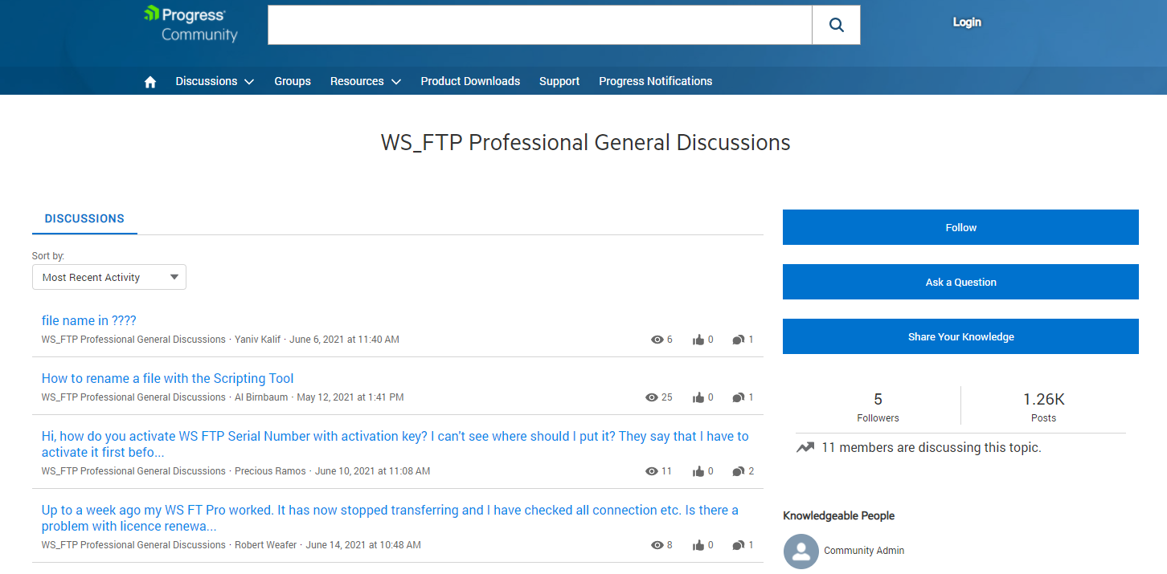Open 'How to rename a file with the Scripting Tool'
The image size is (1167, 574).
(x=167, y=378)
